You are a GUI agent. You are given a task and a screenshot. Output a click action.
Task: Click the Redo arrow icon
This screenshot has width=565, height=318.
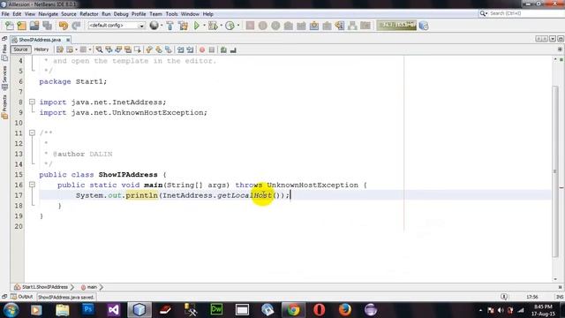pos(76,26)
